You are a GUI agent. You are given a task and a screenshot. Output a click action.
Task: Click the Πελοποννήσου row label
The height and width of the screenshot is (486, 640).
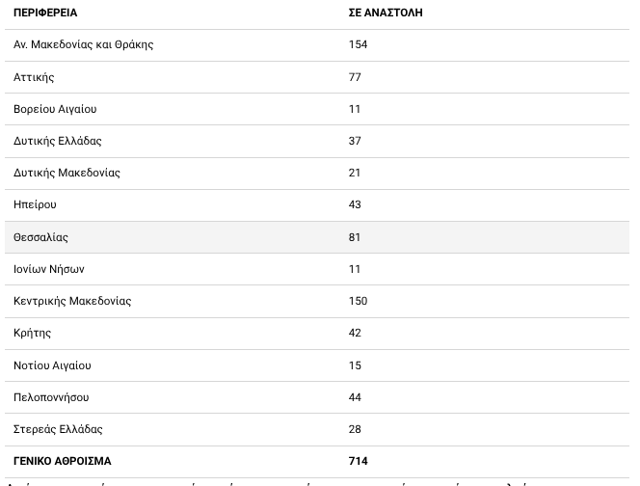coord(51,397)
